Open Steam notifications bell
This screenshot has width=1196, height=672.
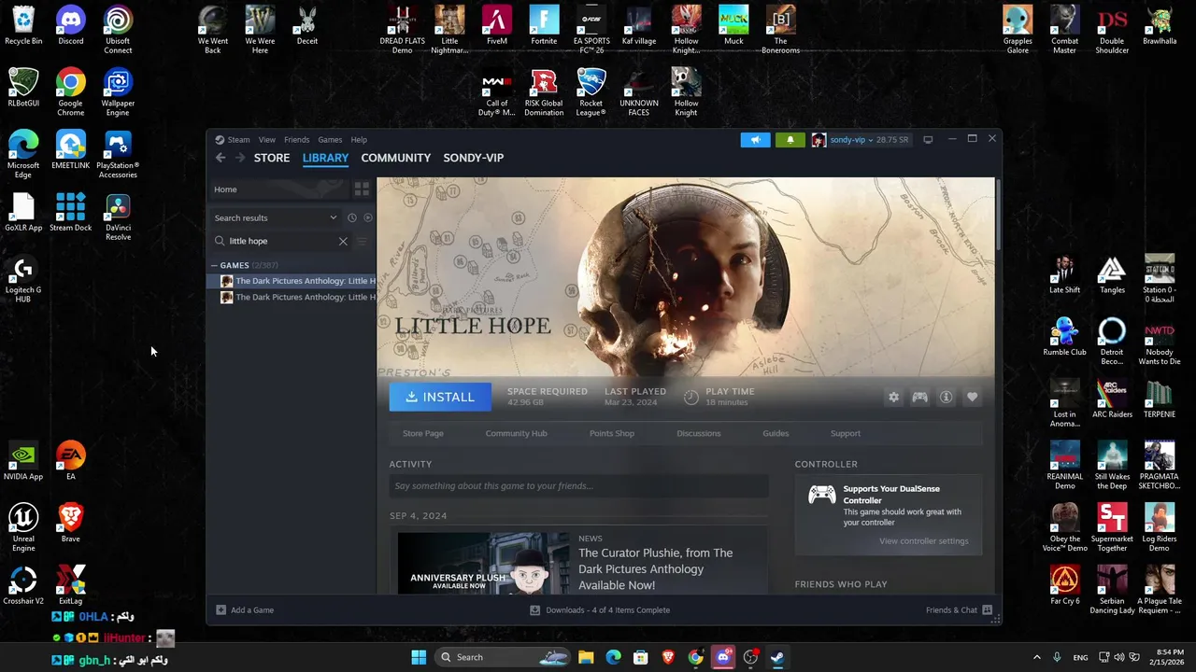pos(790,140)
